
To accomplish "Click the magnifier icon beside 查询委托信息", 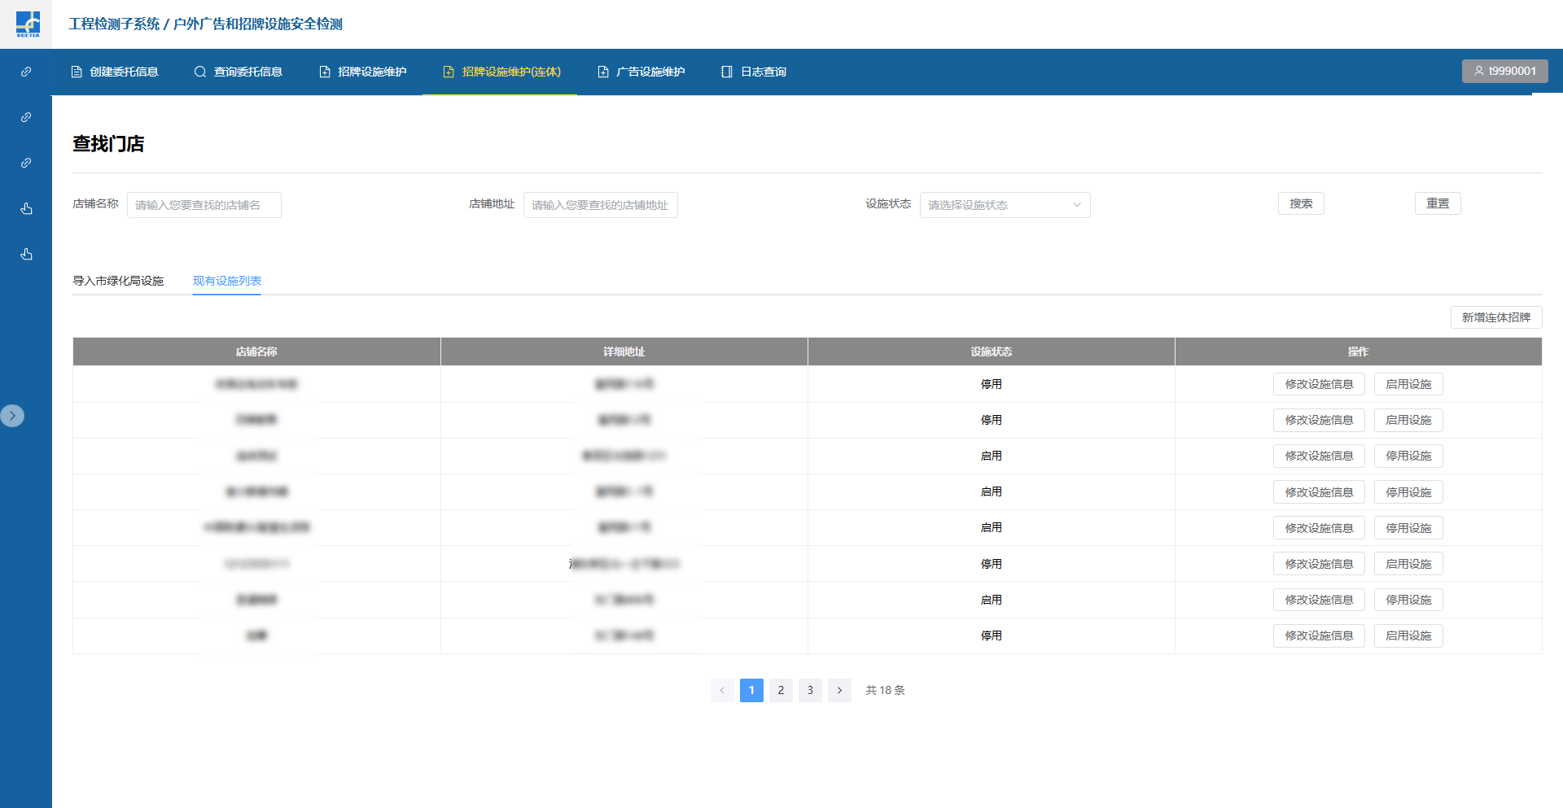I will click(x=200, y=72).
